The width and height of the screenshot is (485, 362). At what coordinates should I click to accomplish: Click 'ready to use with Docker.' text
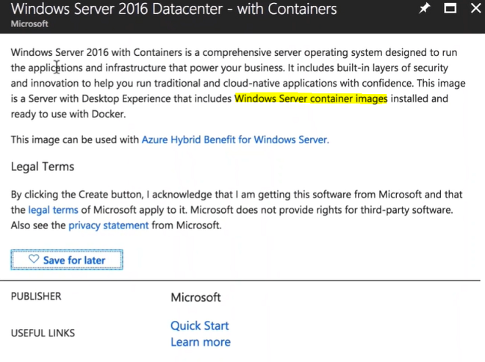[68, 114]
